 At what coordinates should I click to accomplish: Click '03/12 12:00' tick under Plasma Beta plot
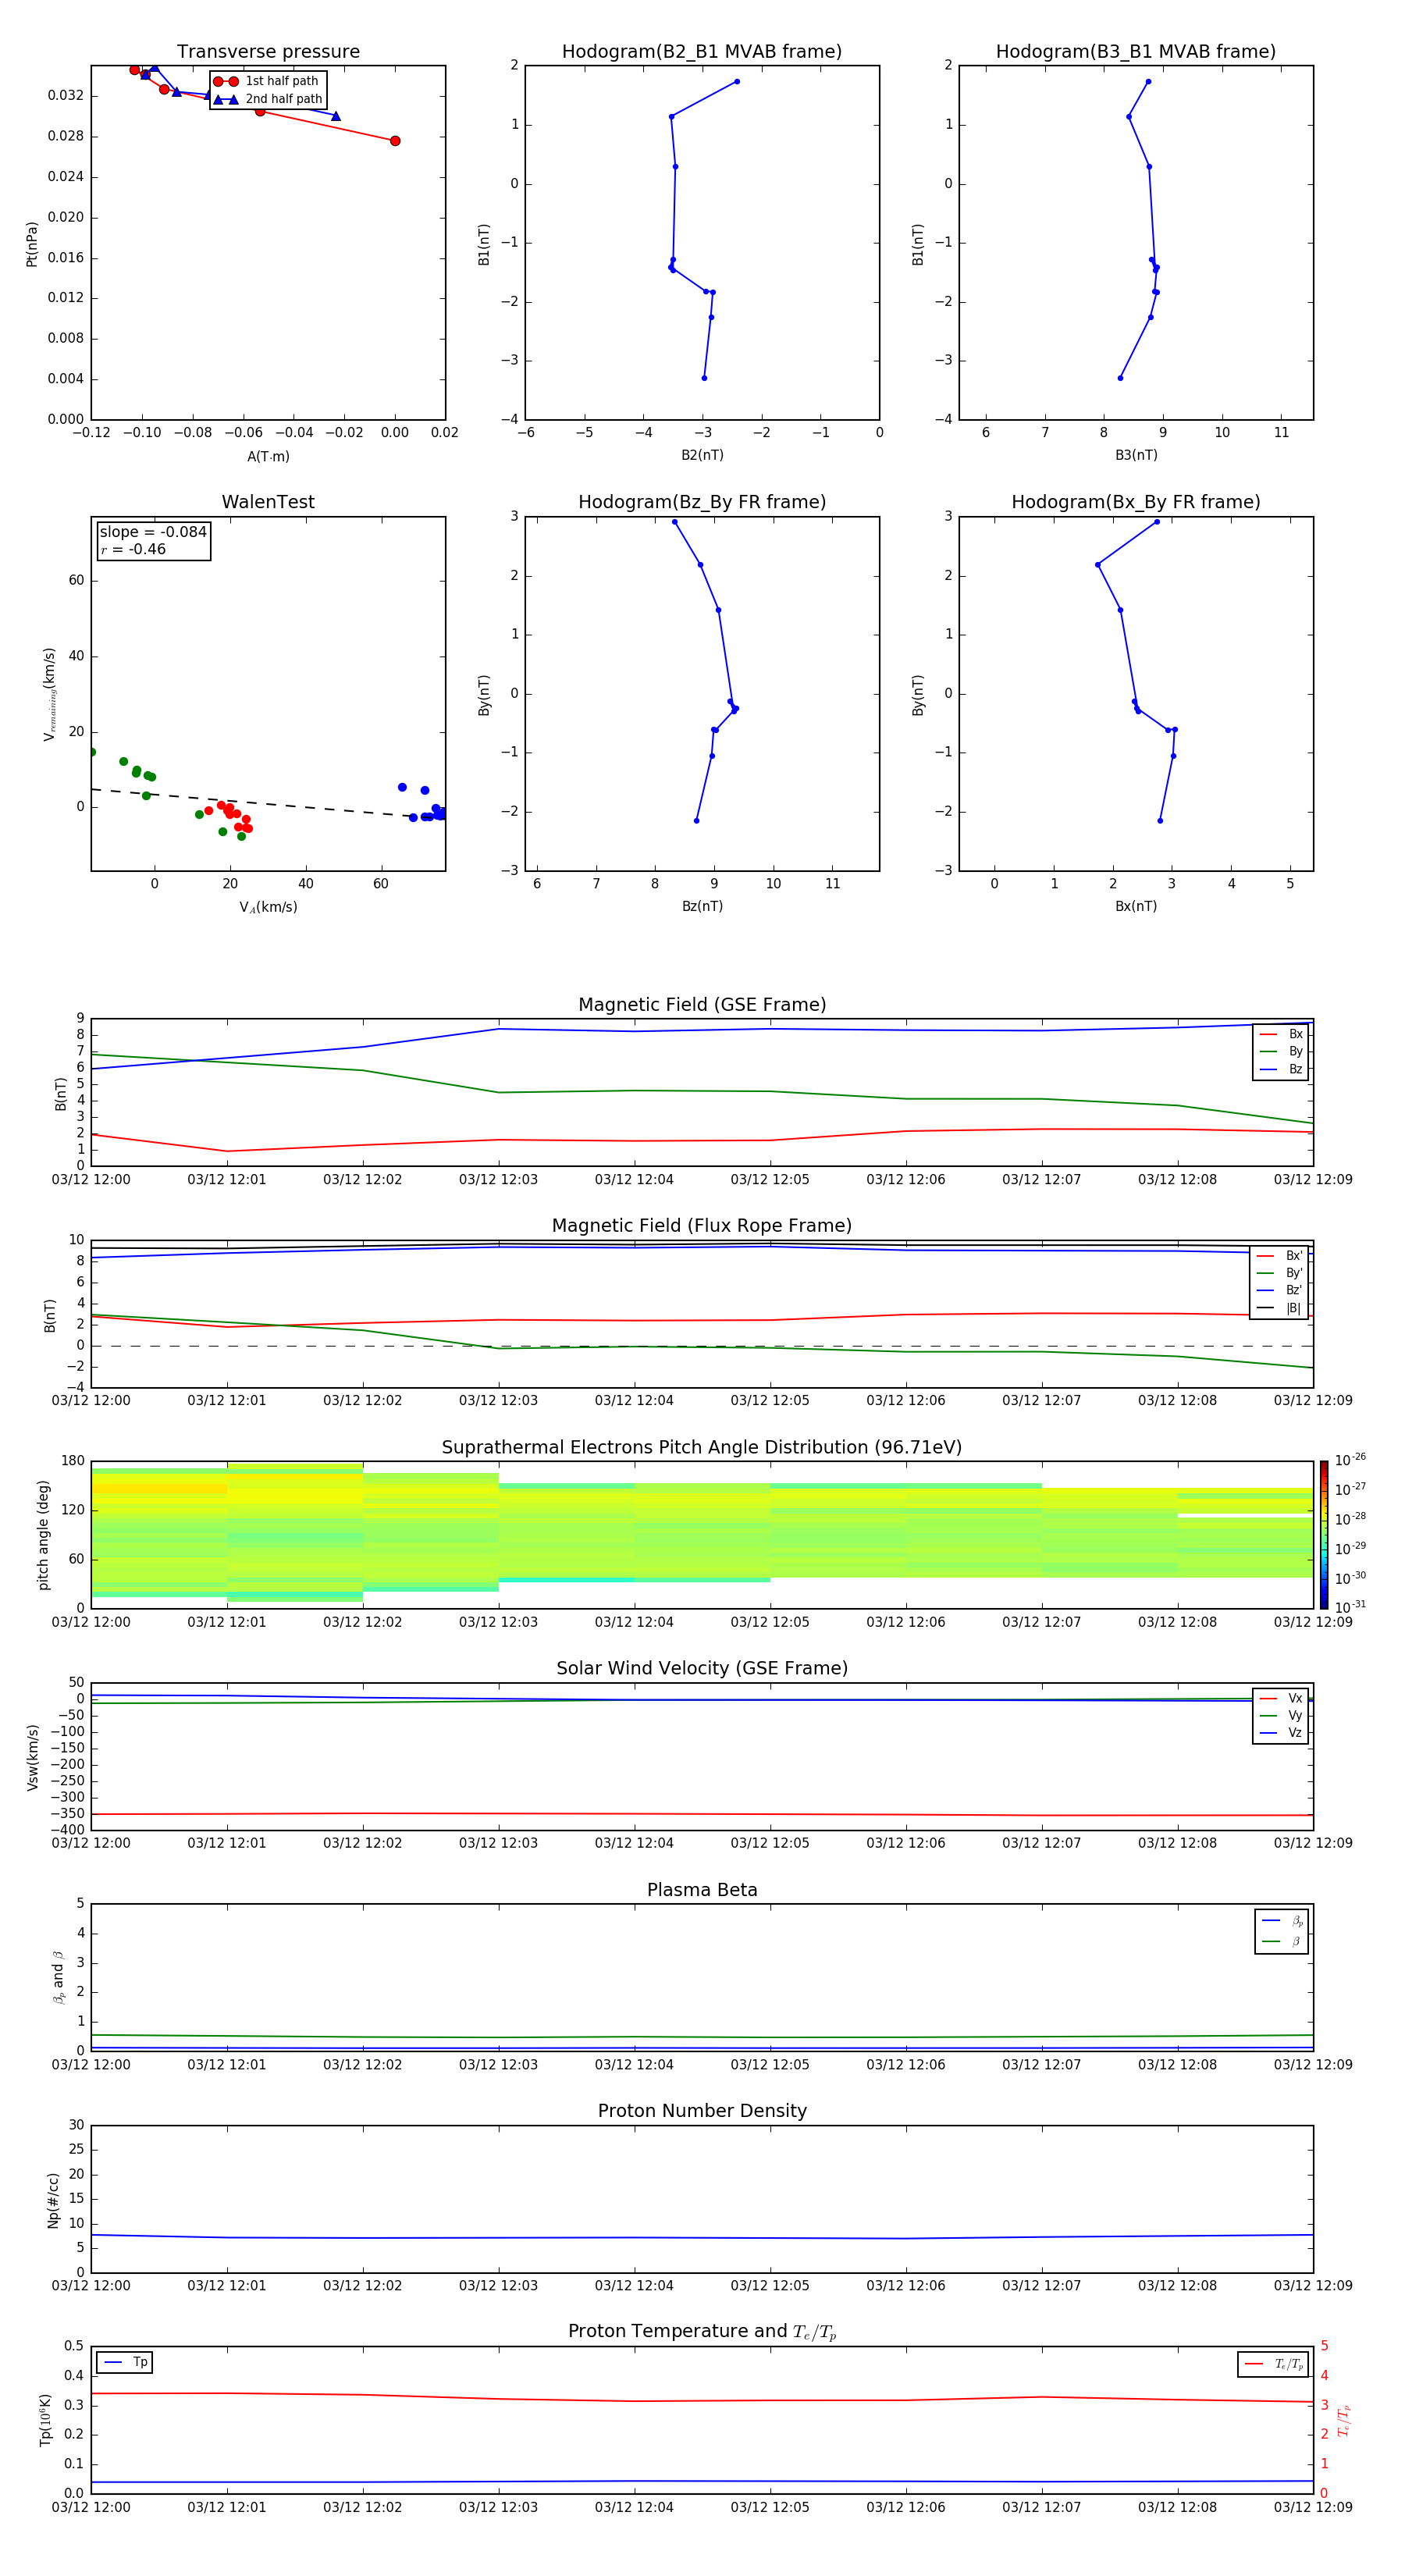click(91, 2065)
